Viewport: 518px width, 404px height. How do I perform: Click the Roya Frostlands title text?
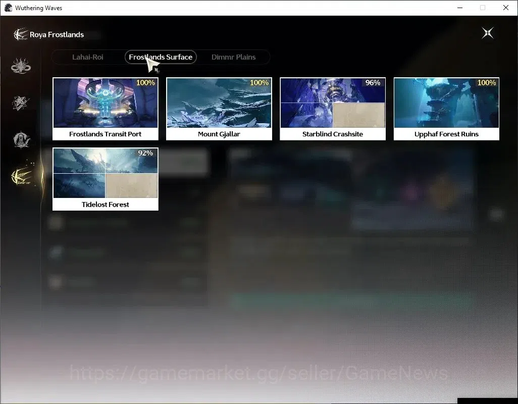[57, 35]
